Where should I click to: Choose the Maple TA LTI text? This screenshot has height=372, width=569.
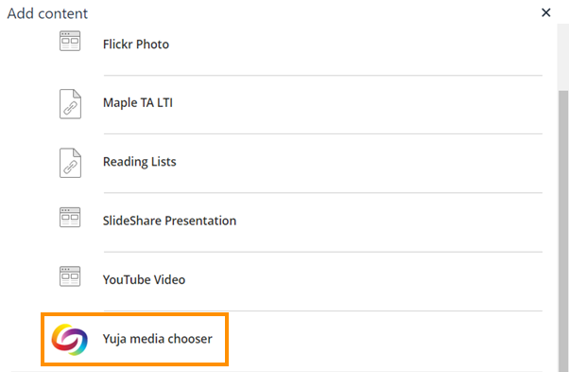click(x=138, y=103)
